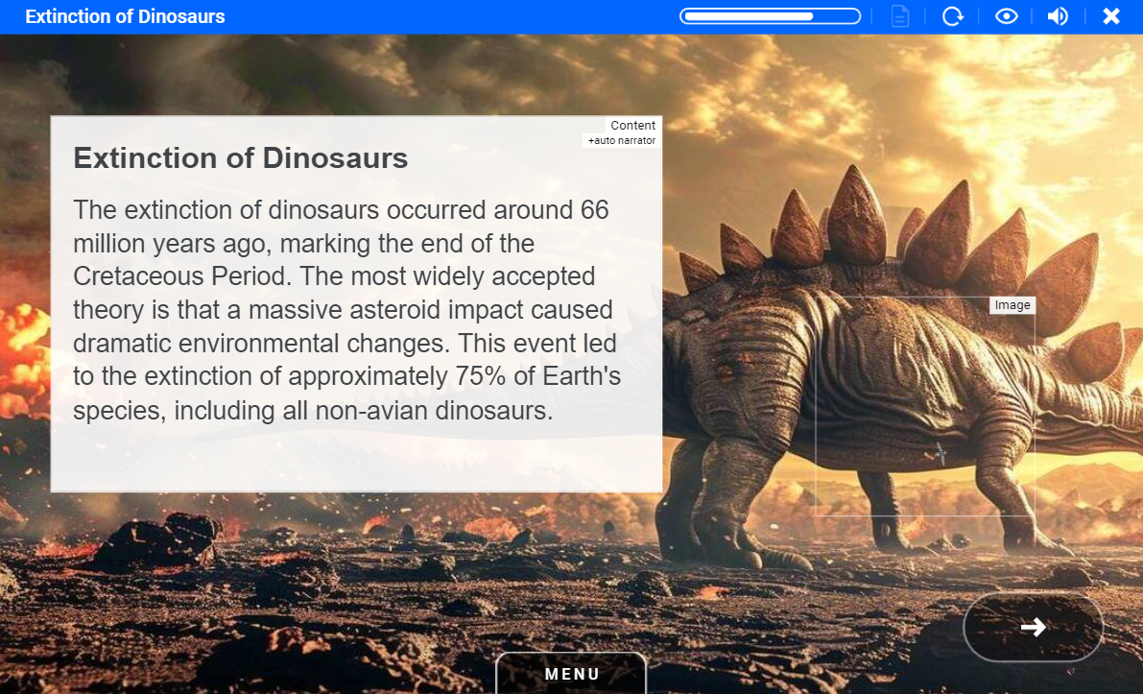Open the MENU at the bottom
1143x694 pixels.
coord(572,674)
